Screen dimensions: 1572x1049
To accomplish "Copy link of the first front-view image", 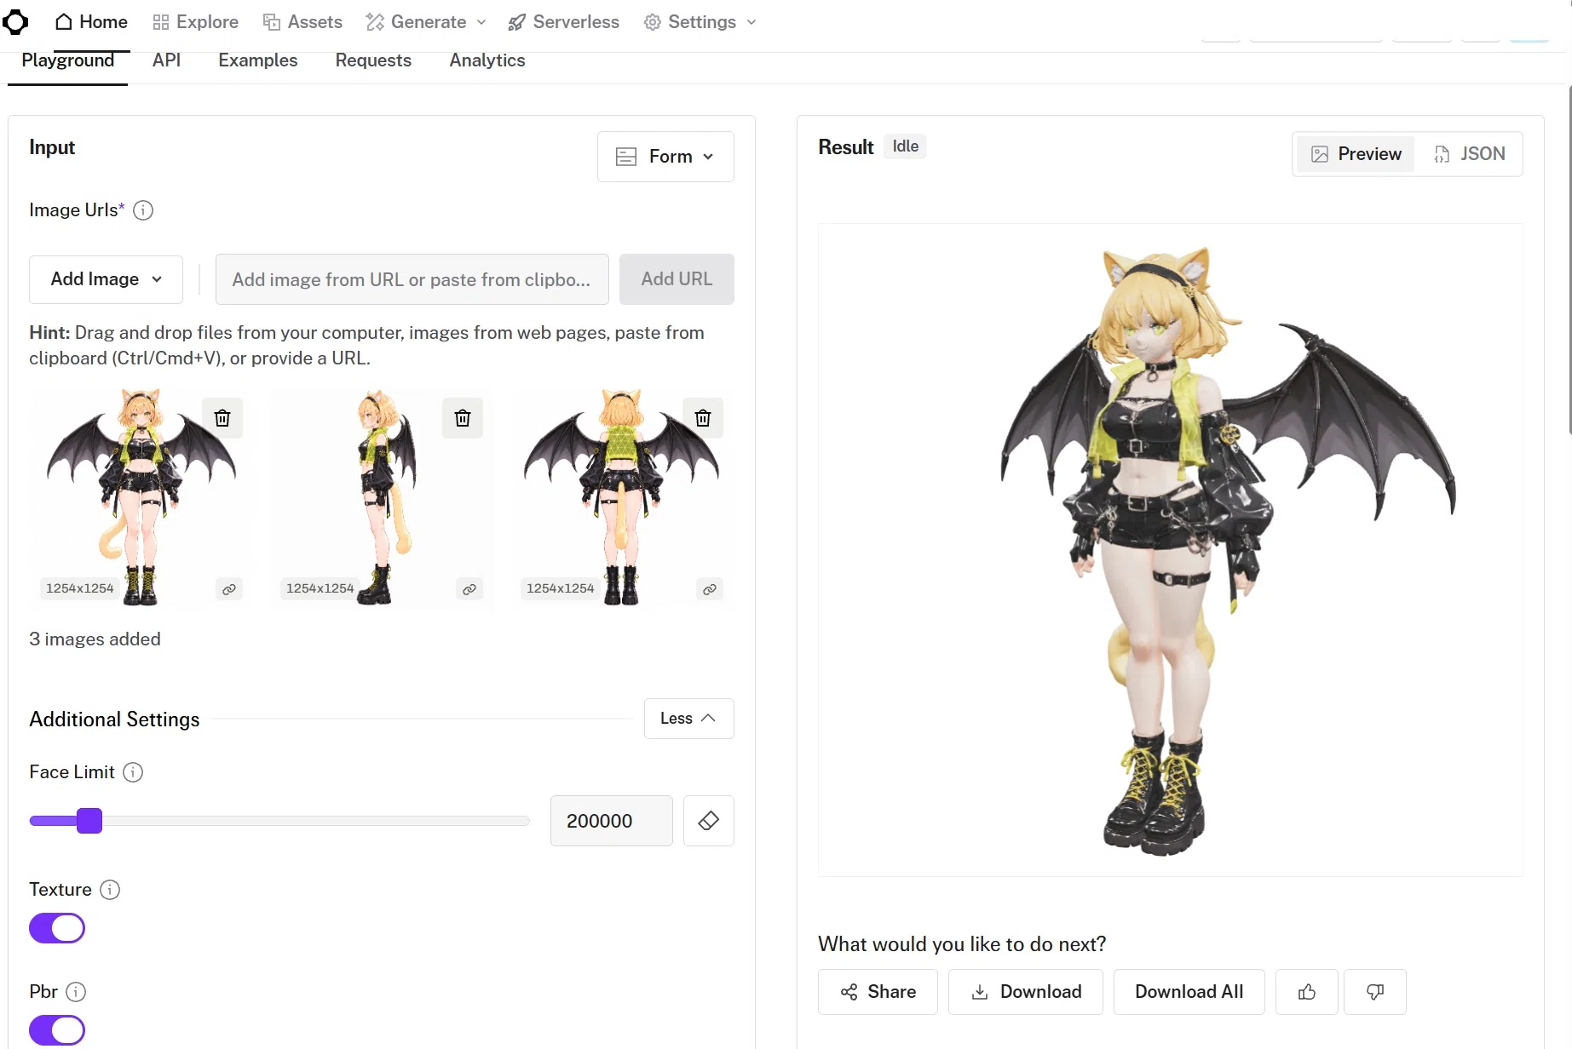I will pos(229,589).
